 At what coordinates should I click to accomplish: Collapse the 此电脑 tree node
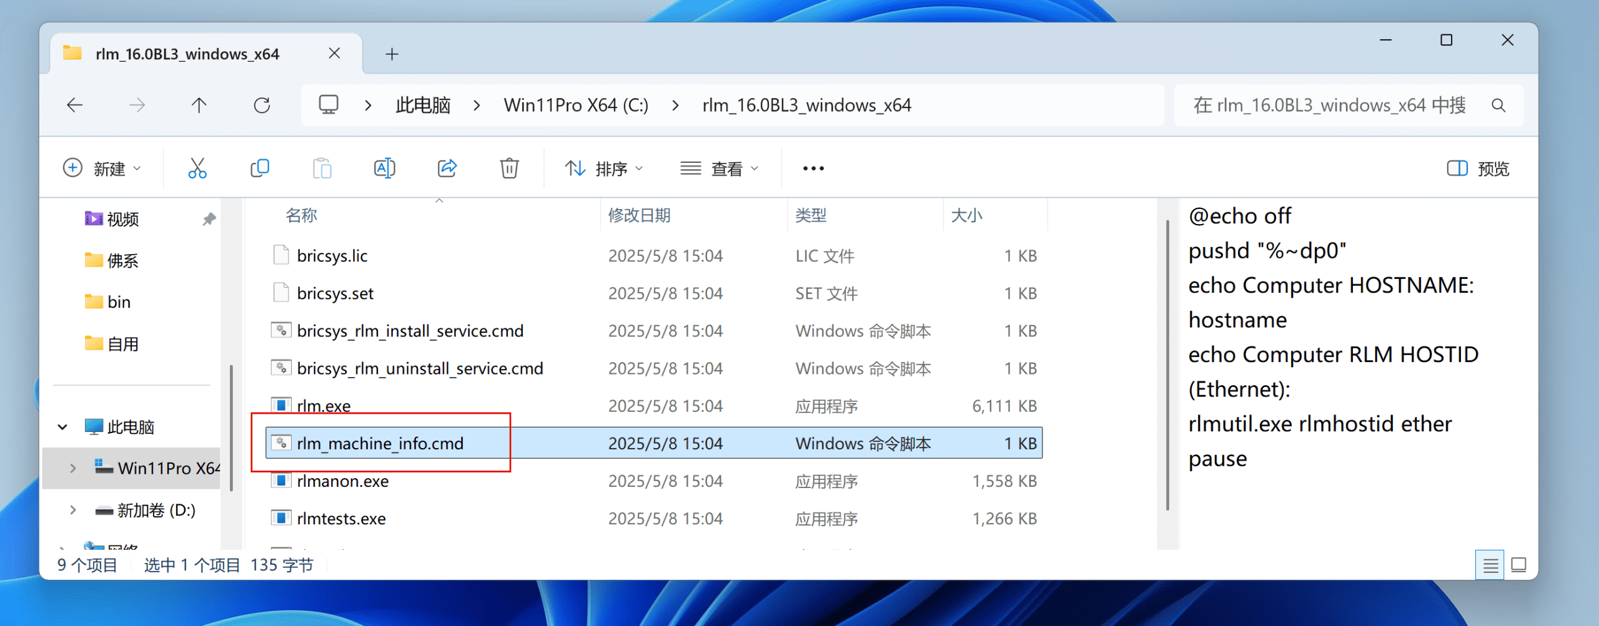pos(62,427)
